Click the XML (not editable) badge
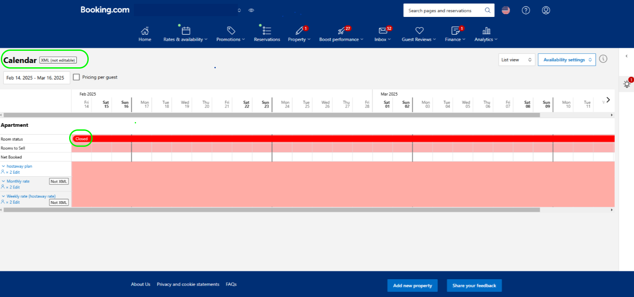Image resolution: width=634 pixels, height=297 pixels. click(x=58, y=60)
